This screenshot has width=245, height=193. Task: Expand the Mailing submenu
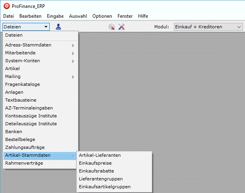click(39, 76)
